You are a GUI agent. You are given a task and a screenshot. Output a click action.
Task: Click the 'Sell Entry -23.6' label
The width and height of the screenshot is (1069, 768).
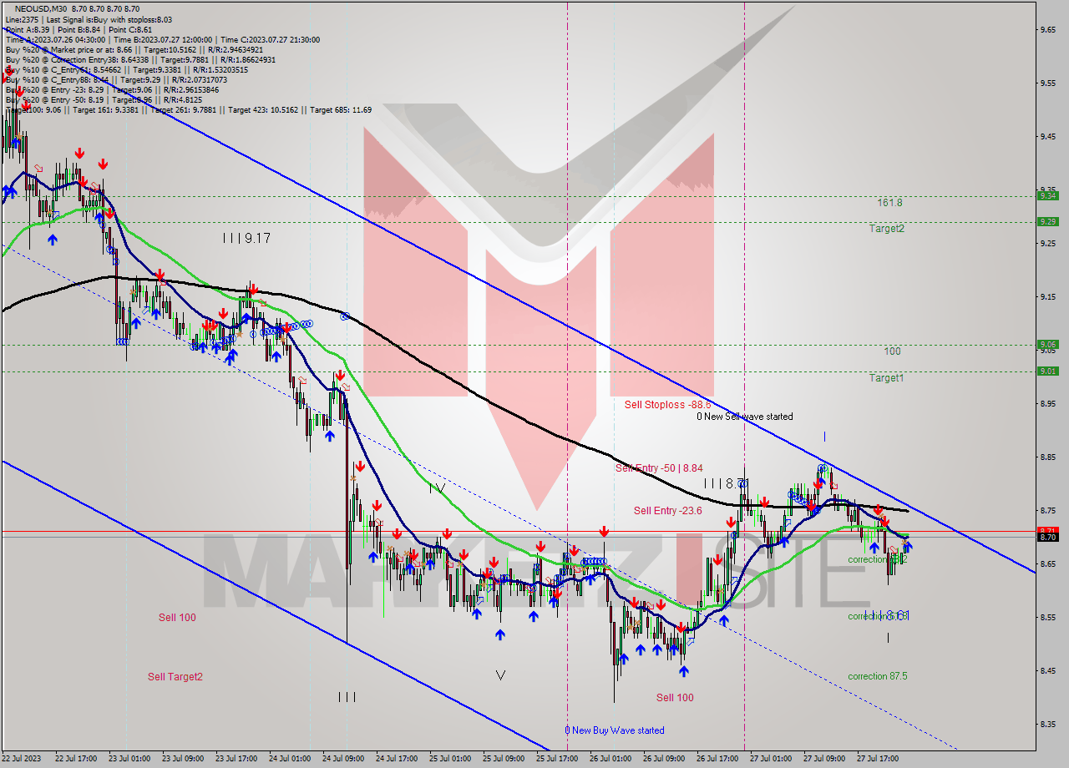point(668,511)
